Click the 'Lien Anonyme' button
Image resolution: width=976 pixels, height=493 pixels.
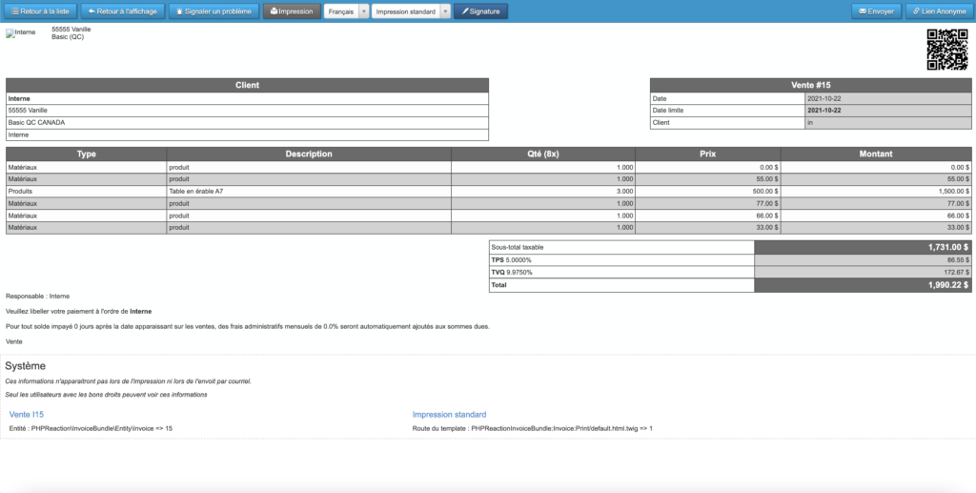[x=937, y=11]
